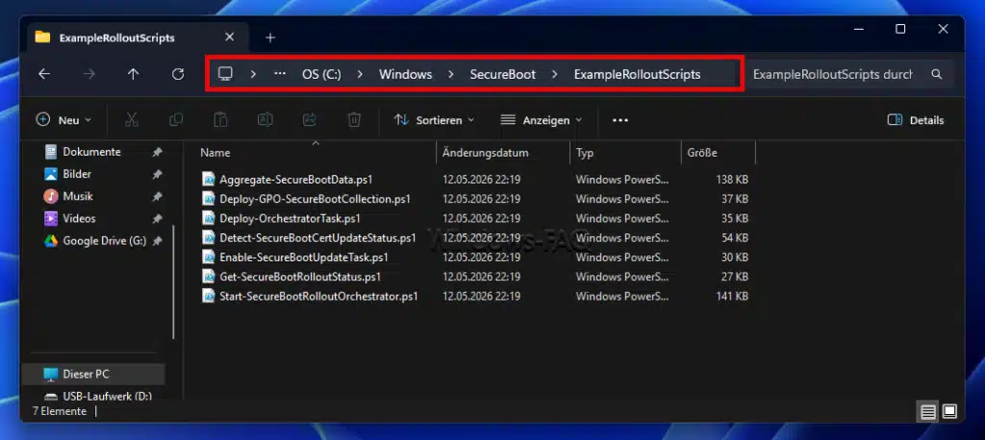Show hidden path segments via the ellipsis

click(x=280, y=74)
